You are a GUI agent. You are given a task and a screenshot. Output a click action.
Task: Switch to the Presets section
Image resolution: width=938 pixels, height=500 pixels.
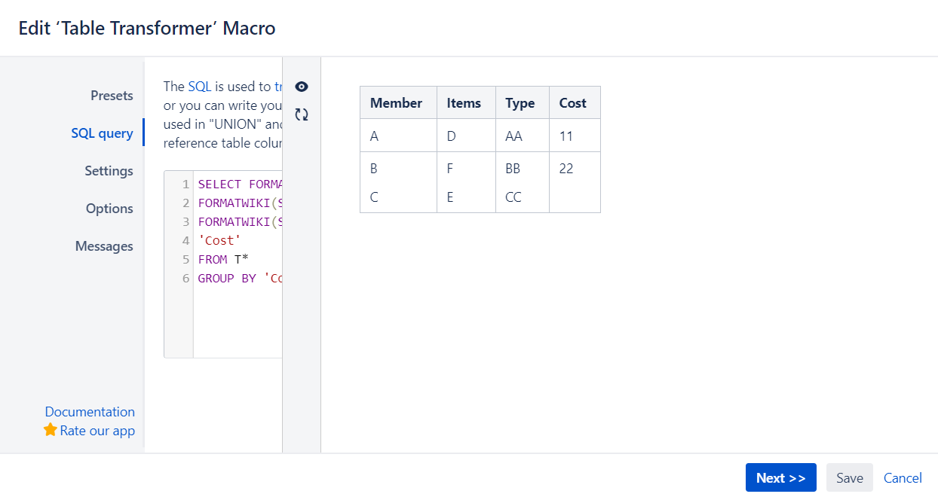tap(112, 95)
